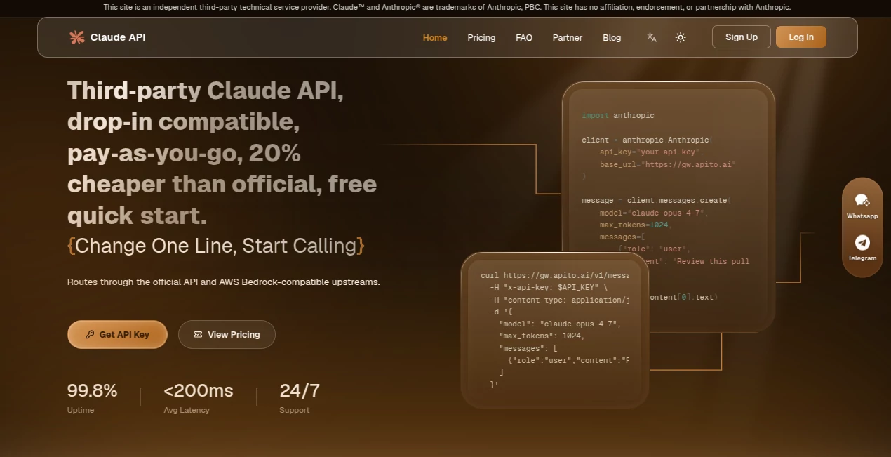Click the Get API Key button
The height and width of the screenshot is (457, 891).
pyautogui.click(x=117, y=334)
